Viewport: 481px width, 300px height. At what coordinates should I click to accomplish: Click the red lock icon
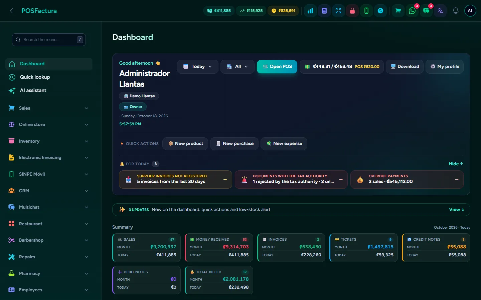pos(352,11)
